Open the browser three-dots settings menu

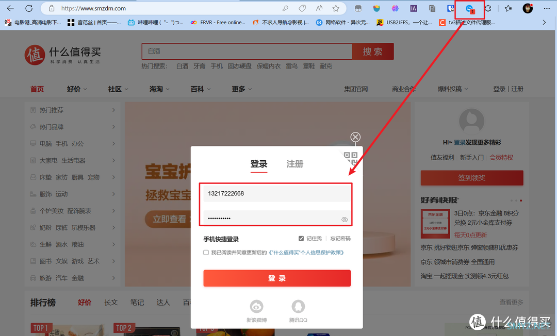tap(547, 8)
